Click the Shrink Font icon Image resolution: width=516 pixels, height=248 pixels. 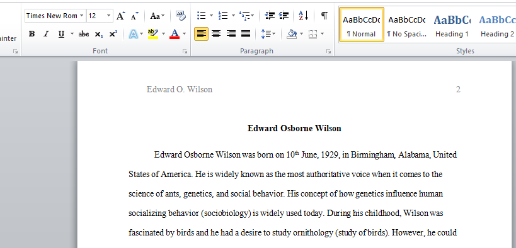point(135,16)
